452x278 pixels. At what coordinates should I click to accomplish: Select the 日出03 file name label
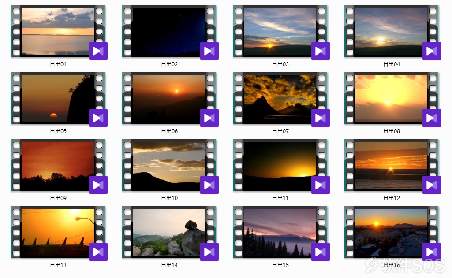[280, 64]
